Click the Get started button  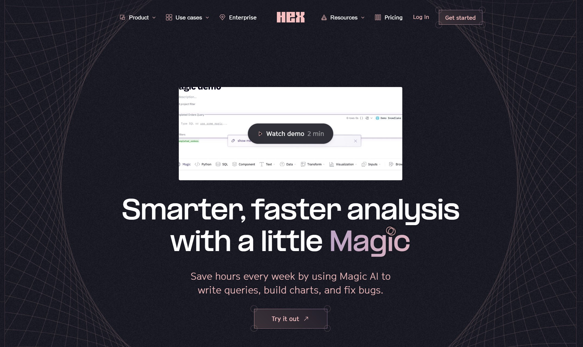pos(460,17)
